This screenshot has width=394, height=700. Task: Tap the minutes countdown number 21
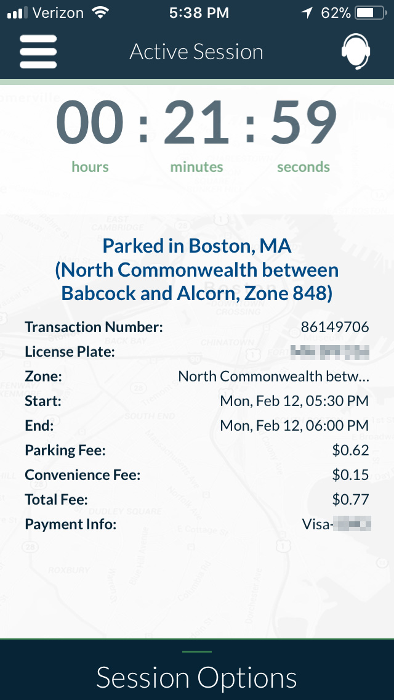tap(197, 123)
